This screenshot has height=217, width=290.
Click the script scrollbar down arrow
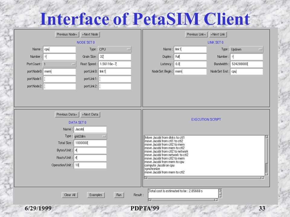[x=267, y=174]
